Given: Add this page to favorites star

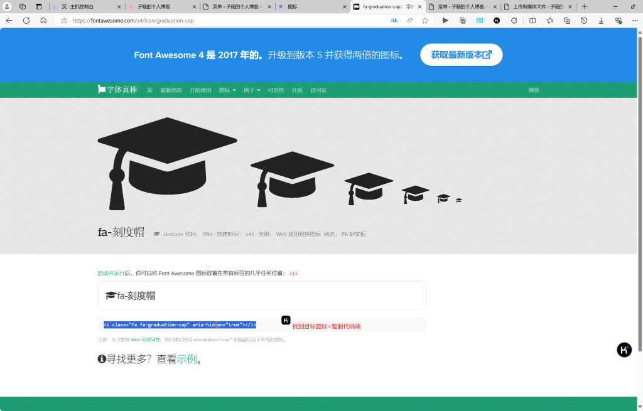Looking at the screenshot, I should [425, 21].
